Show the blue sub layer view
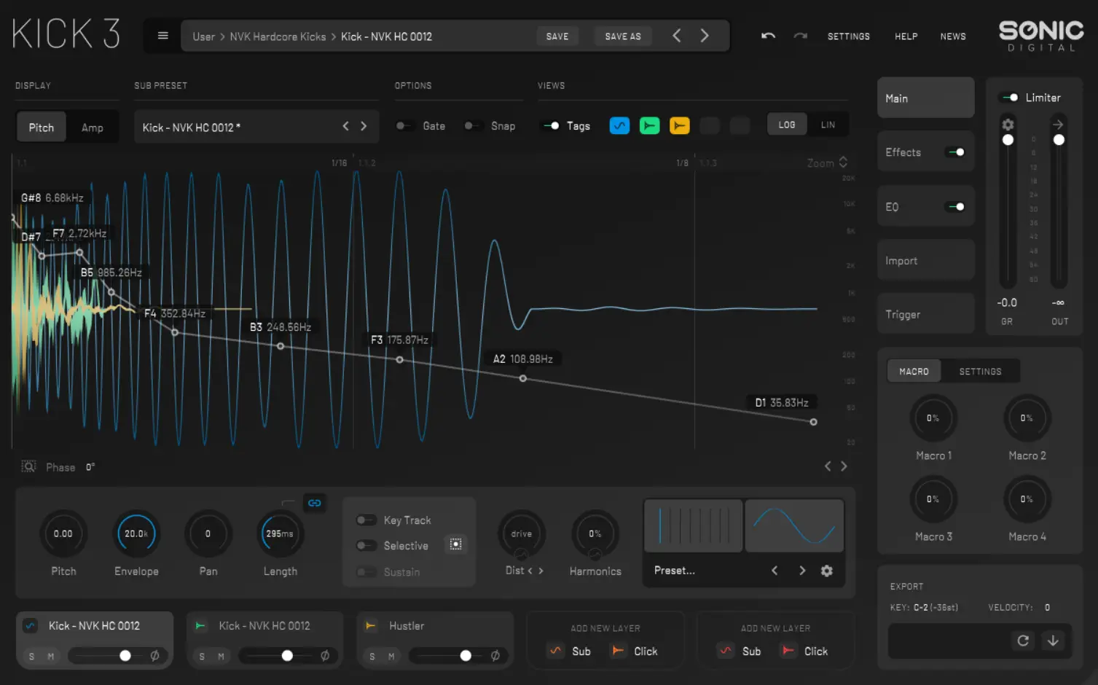The image size is (1098, 685). 619,125
